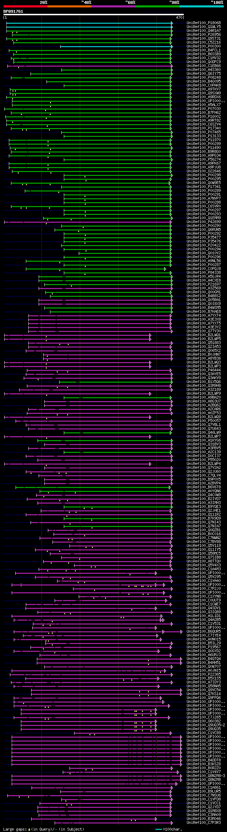
Task: Open hit UniRef100_B6QUR5
Action: tap(204, 632)
